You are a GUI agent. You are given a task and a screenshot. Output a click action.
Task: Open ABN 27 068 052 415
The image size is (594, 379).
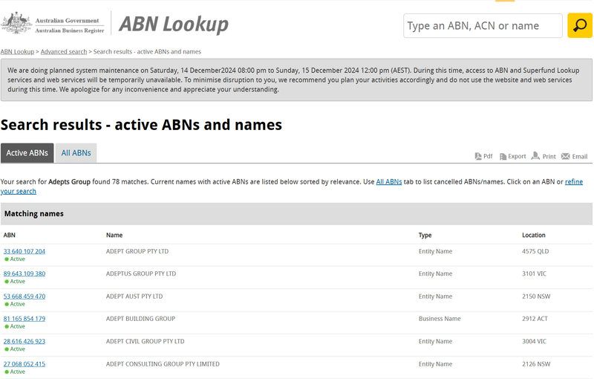pyautogui.click(x=25, y=364)
